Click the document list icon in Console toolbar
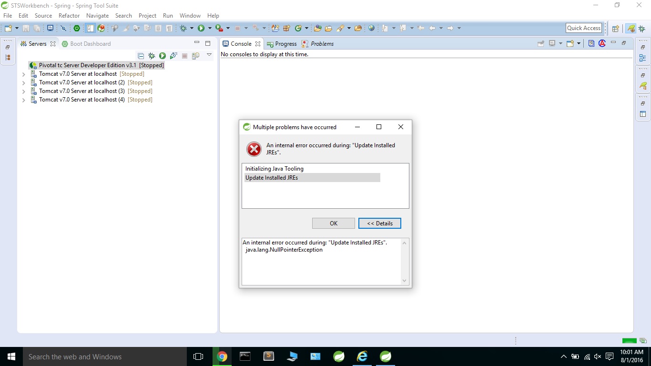This screenshot has height=366, width=651. pos(591,43)
